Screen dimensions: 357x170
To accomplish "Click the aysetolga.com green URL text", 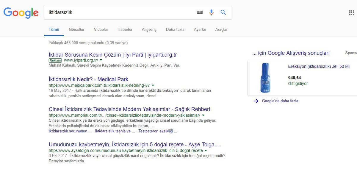I will [x=126, y=151].
